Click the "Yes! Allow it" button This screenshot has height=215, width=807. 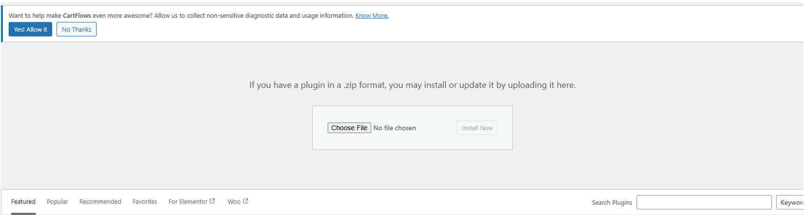click(x=30, y=29)
